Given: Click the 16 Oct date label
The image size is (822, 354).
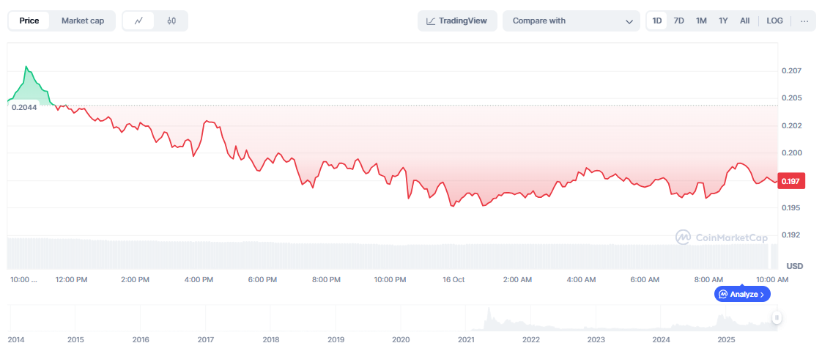Looking at the screenshot, I should pyautogui.click(x=453, y=280).
